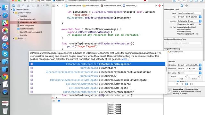
Task: Choose UIPickerViewAccessibilityDelegate completion
Action: pos(97,80)
